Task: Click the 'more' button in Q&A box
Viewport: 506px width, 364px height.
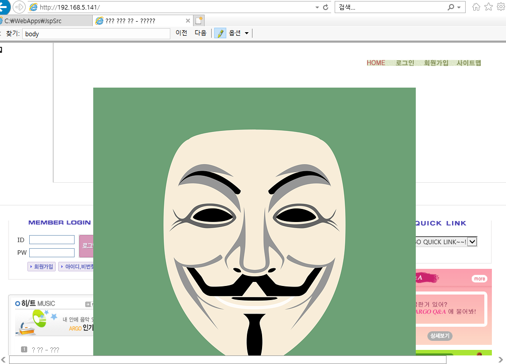Action: pos(479,278)
